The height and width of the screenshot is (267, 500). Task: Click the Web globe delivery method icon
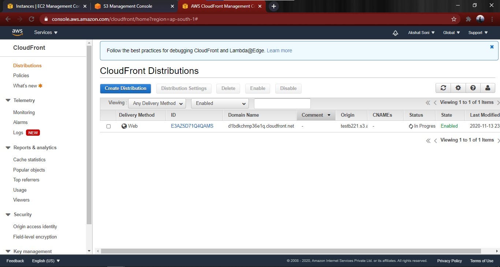pyautogui.click(x=124, y=126)
